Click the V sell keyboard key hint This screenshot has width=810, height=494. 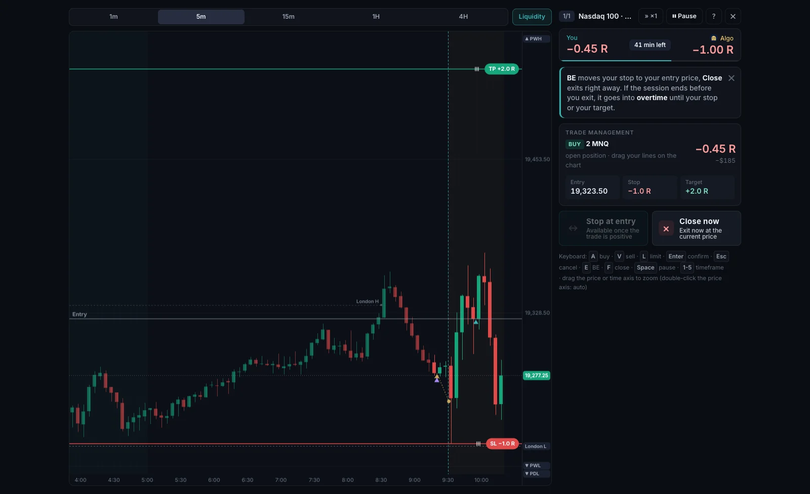pyautogui.click(x=619, y=256)
